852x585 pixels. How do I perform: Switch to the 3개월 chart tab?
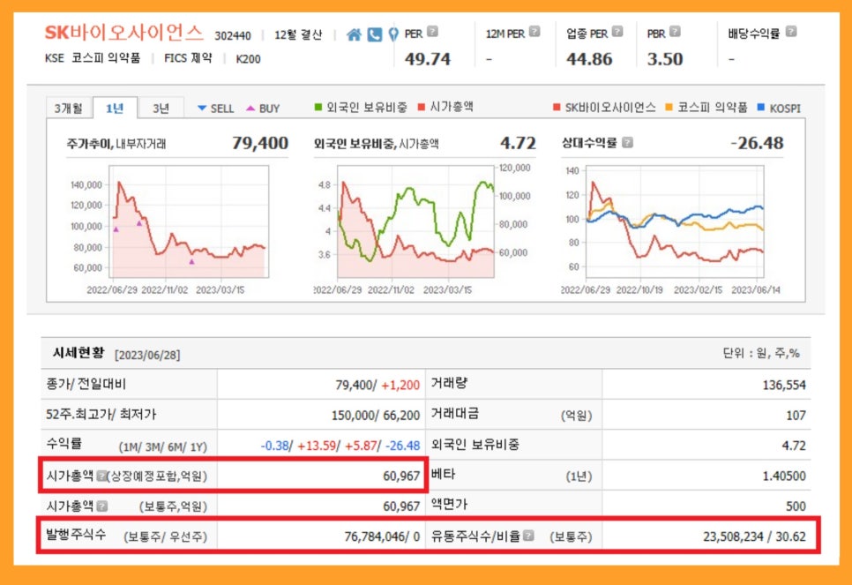(x=69, y=109)
